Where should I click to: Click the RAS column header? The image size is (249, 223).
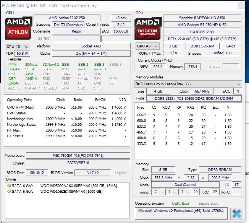(191, 107)
